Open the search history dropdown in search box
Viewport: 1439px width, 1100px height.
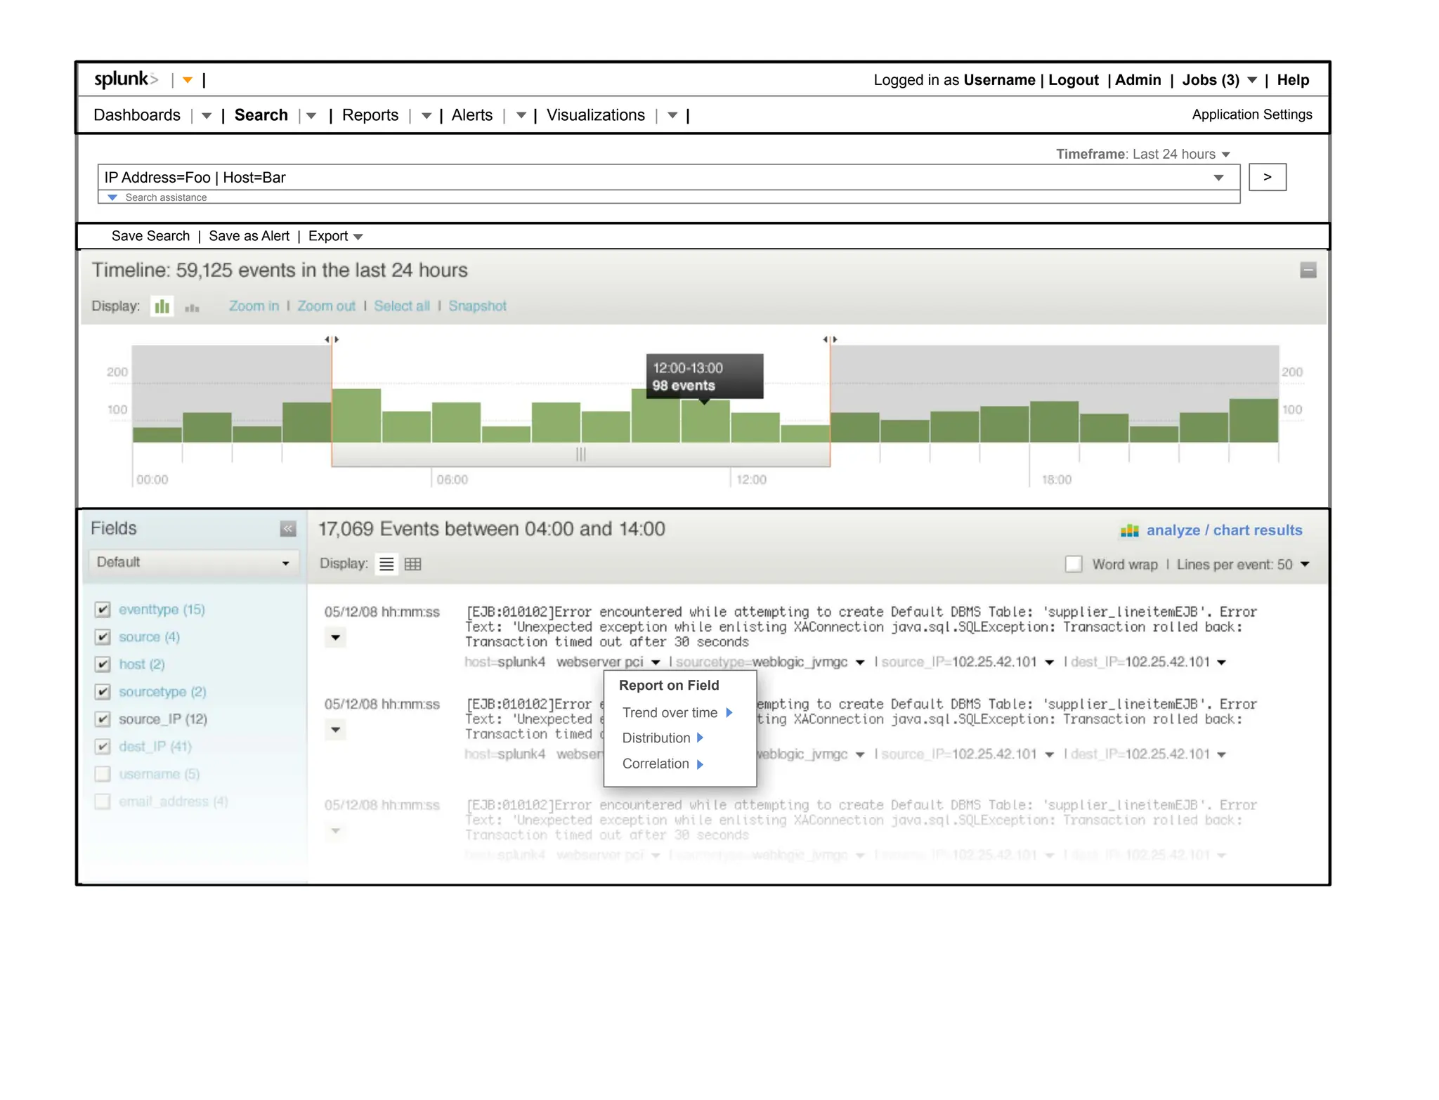[1218, 178]
